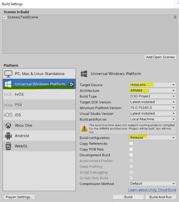The width and height of the screenshot is (179, 202).
Task: Click the Minimum Platform Version label
Action: 101,108
